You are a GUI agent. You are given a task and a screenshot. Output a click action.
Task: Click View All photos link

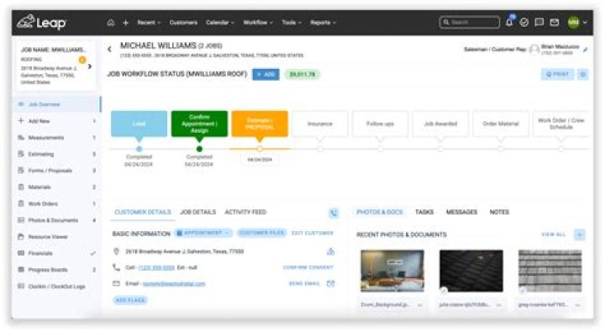coord(553,235)
